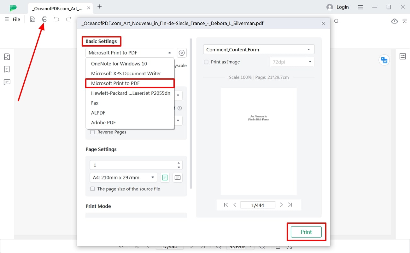Click the green Print button

(x=306, y=232)
